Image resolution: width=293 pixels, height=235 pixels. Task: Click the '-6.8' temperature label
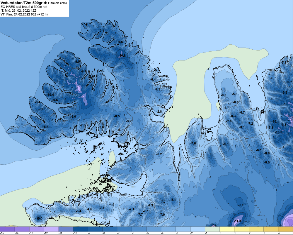pyautogui.click(x=91, y=76)
